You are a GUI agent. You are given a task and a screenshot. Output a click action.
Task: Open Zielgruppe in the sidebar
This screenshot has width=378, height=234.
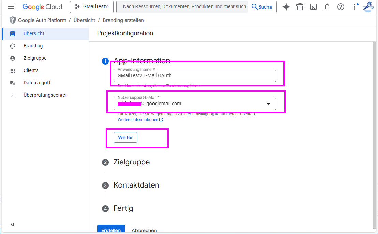pos(45,58)
